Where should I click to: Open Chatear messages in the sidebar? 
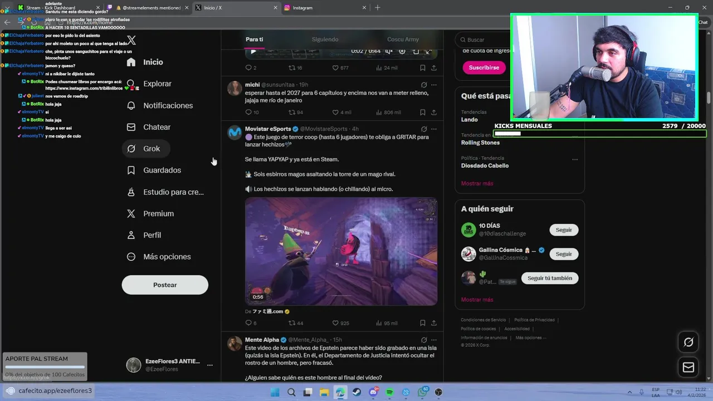(x=149, y=127)
